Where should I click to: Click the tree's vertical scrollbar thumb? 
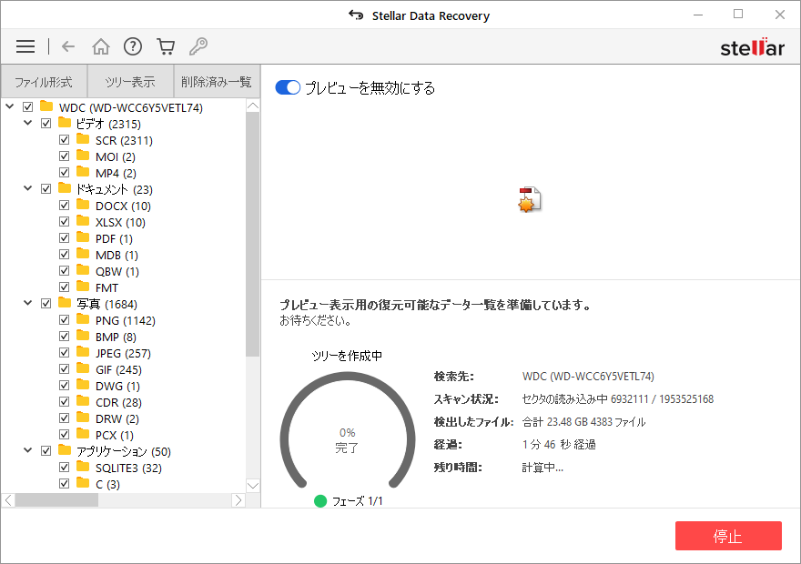tap(253, 235)
